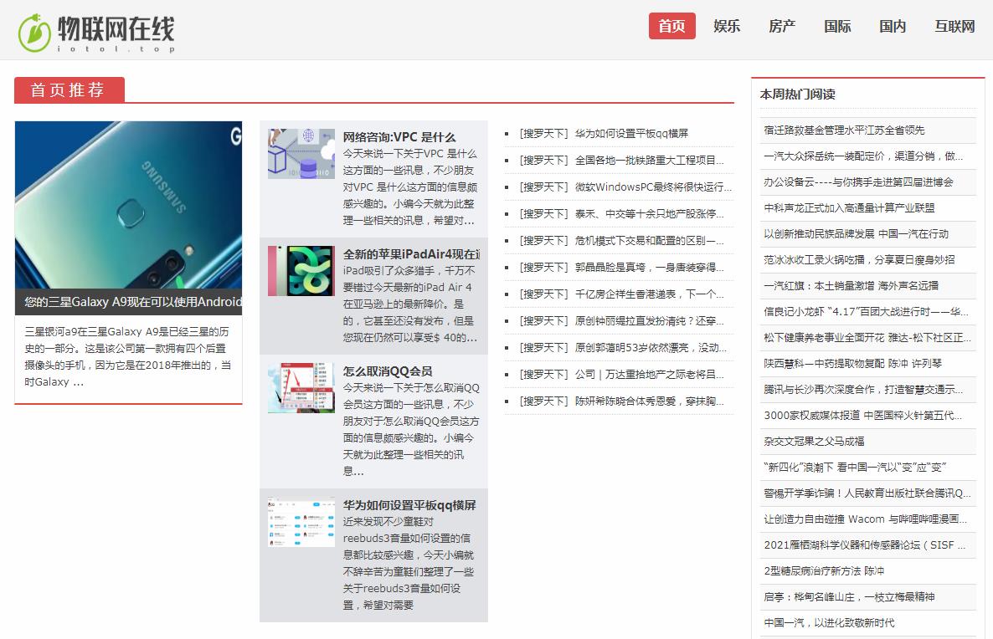The height and width of the screenshot is (639, 993).
Task: Read the article 网络咨询:VPC 是什么
Action: click(399, 136)
